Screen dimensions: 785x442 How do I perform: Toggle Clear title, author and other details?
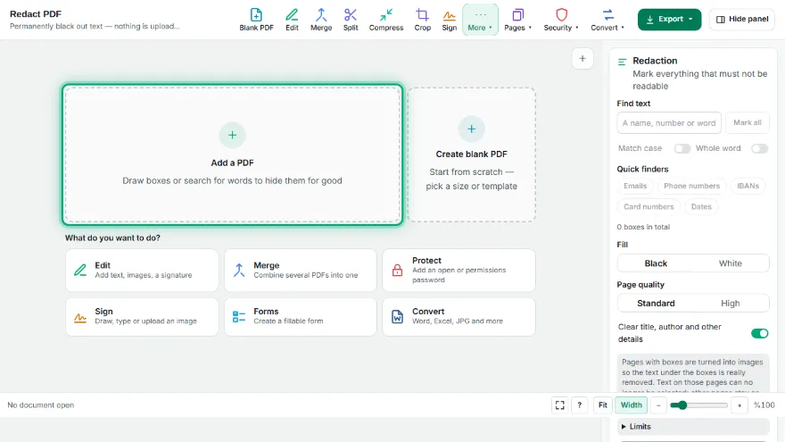[x=759, y=333]
